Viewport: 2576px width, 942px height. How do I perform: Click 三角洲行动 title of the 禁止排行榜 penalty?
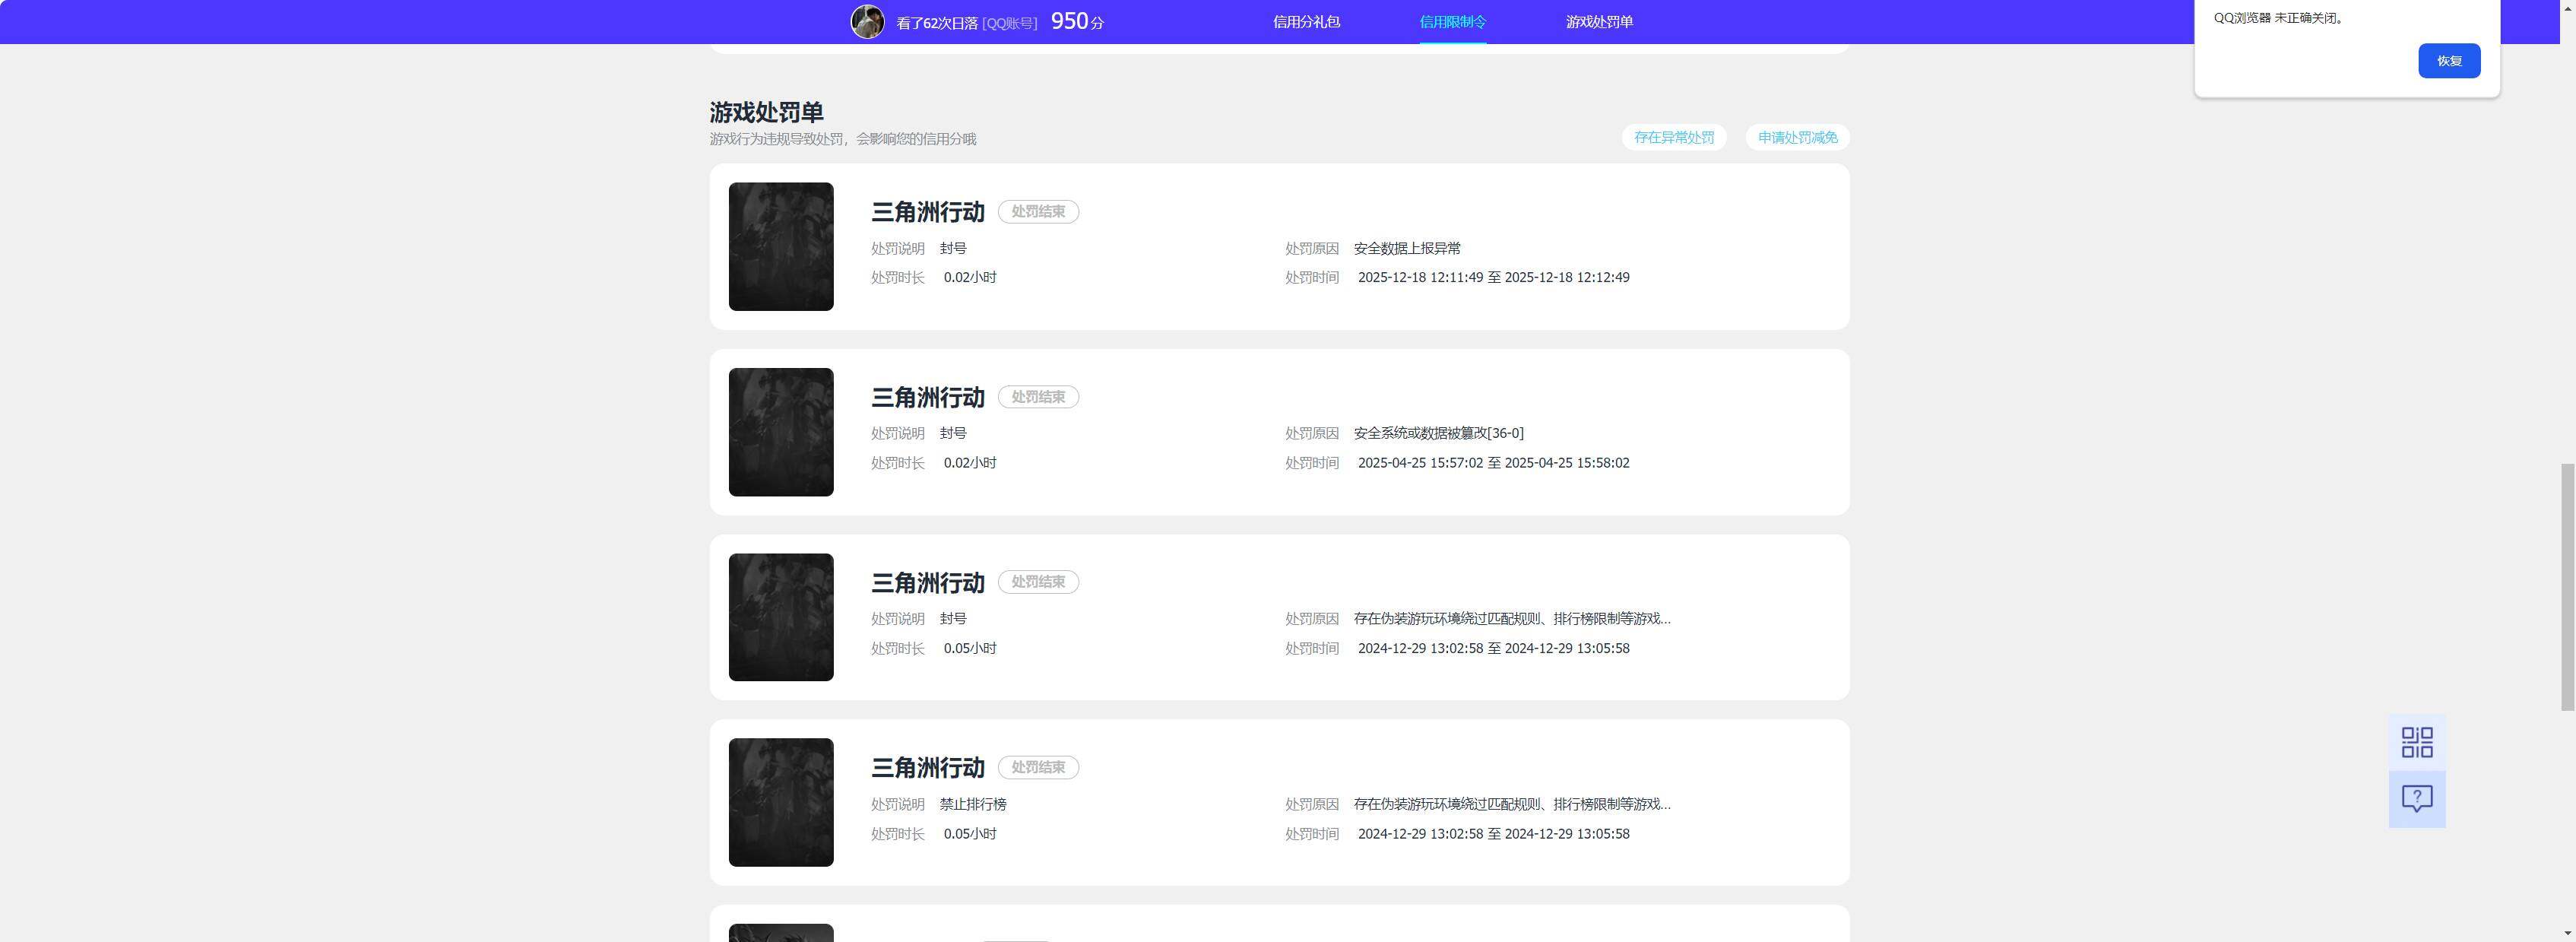(x=928, y=768)
